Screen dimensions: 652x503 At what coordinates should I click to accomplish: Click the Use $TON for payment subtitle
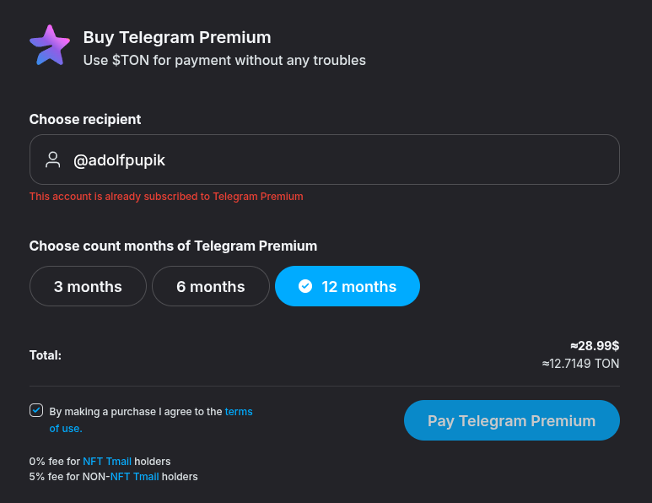tap(224, 60)
